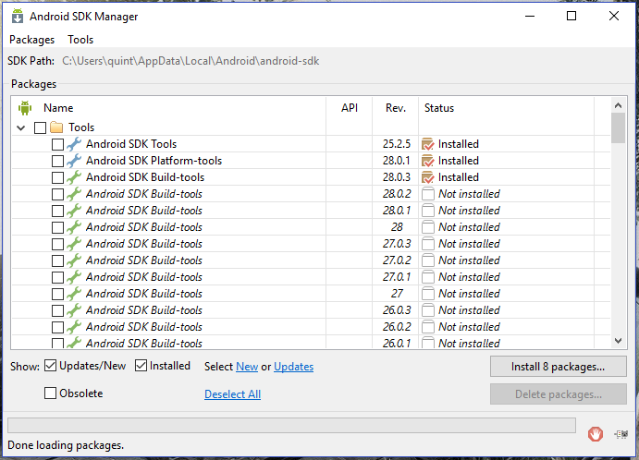639x460 pixels.
Task: Collapse the Tools tree group
Action: [x=21, y=127]
